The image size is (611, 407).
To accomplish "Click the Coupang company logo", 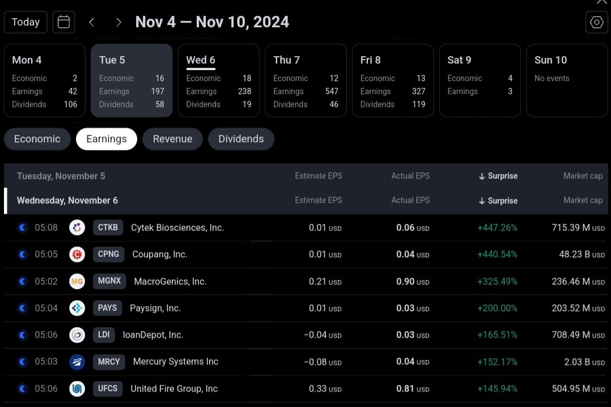I will tap(77, 255).
